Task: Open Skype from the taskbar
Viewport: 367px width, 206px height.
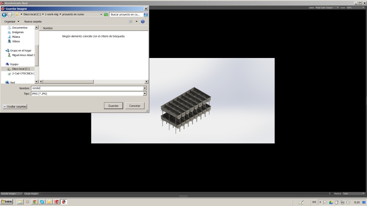Action: tap(42, 202)
